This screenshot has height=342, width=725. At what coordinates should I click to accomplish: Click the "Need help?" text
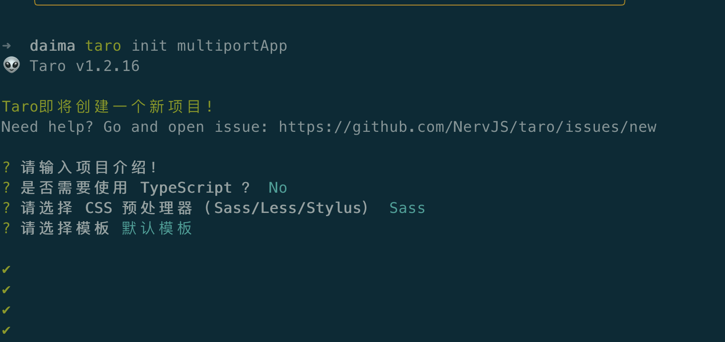47,127
